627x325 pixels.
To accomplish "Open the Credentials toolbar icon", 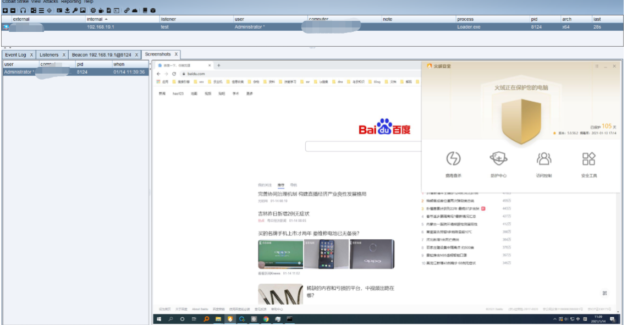I will (x=59, y=10).
